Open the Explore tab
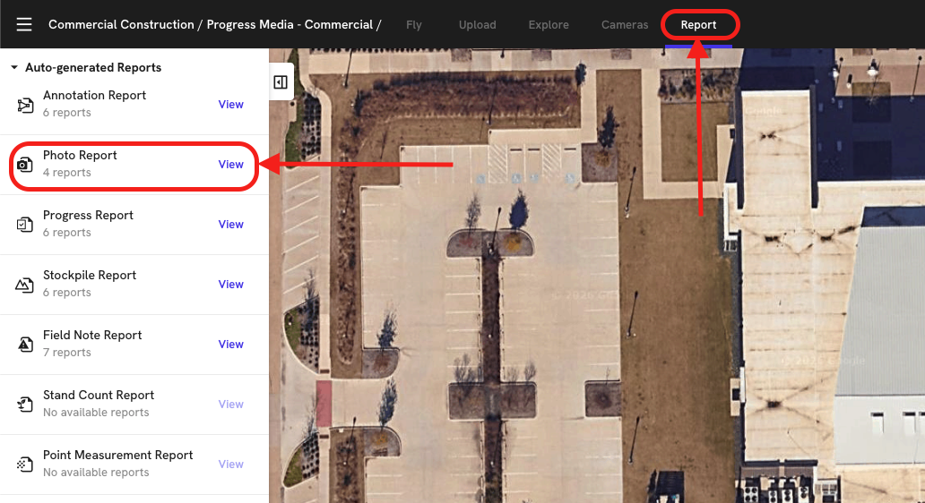925x503 pixels. [549, 25]
